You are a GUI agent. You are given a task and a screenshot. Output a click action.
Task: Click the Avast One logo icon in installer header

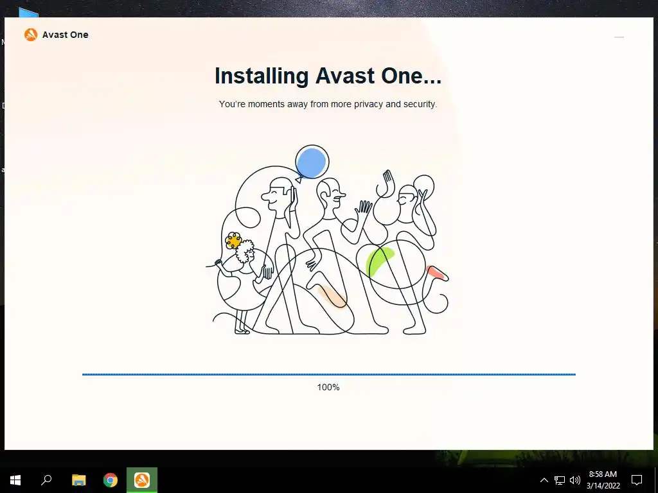[31, 35]
